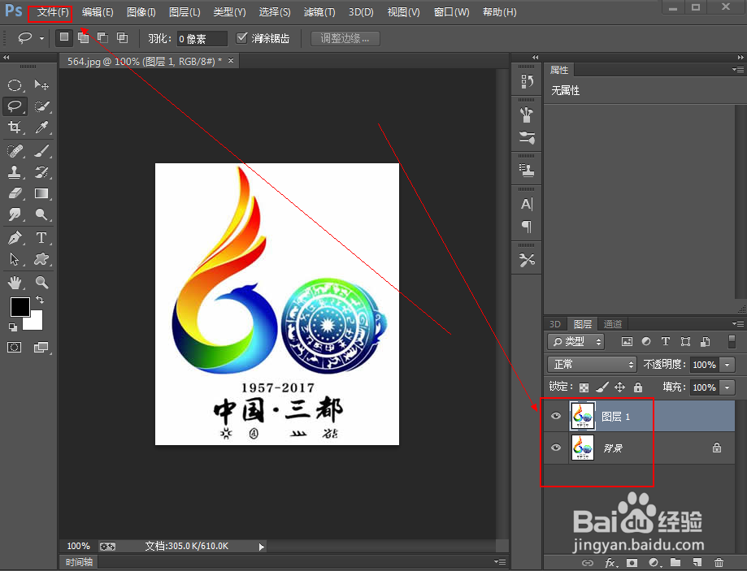Open the Paragraph panel icon

pyautogui.click(x=527, y=227)
